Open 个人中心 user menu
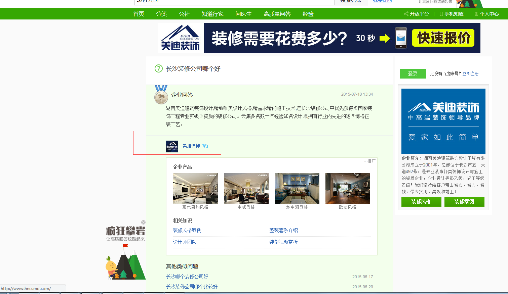 [489, 14]
